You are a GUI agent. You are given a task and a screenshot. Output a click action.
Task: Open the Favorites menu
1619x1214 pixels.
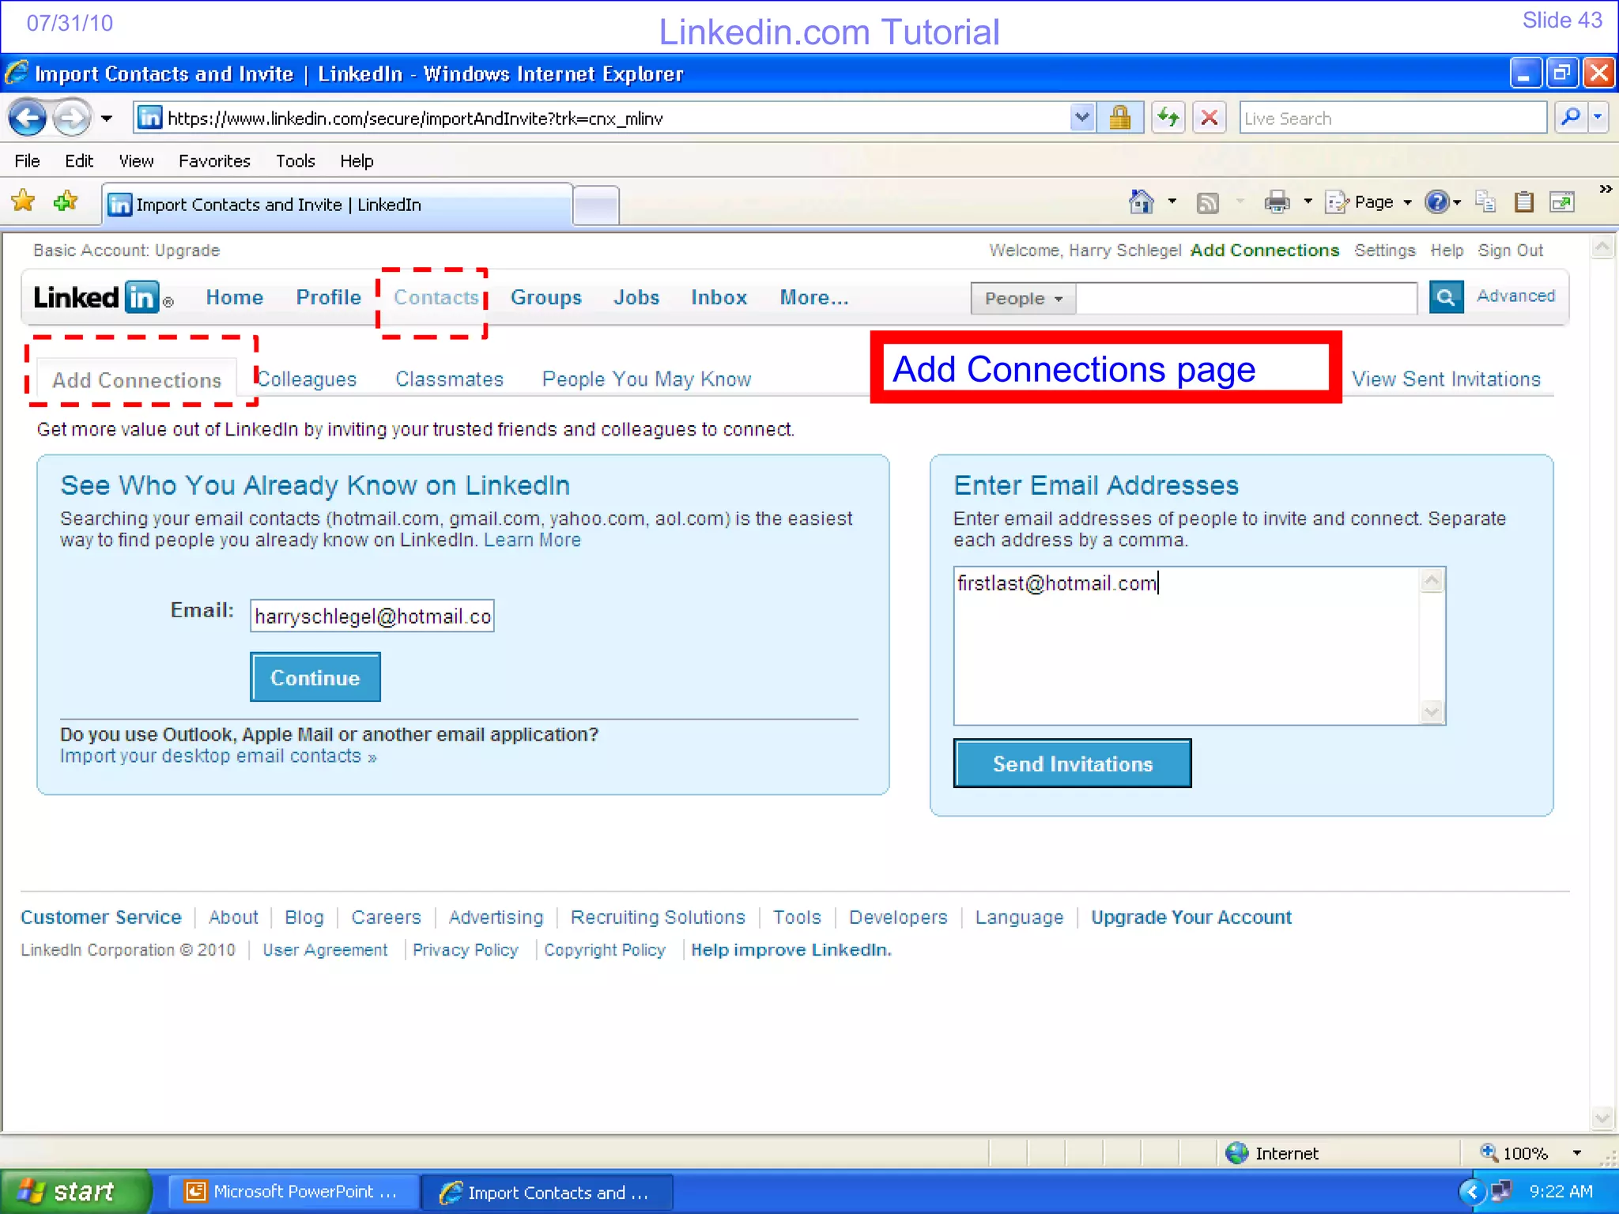pyautogui.click(x=214, y=161)
